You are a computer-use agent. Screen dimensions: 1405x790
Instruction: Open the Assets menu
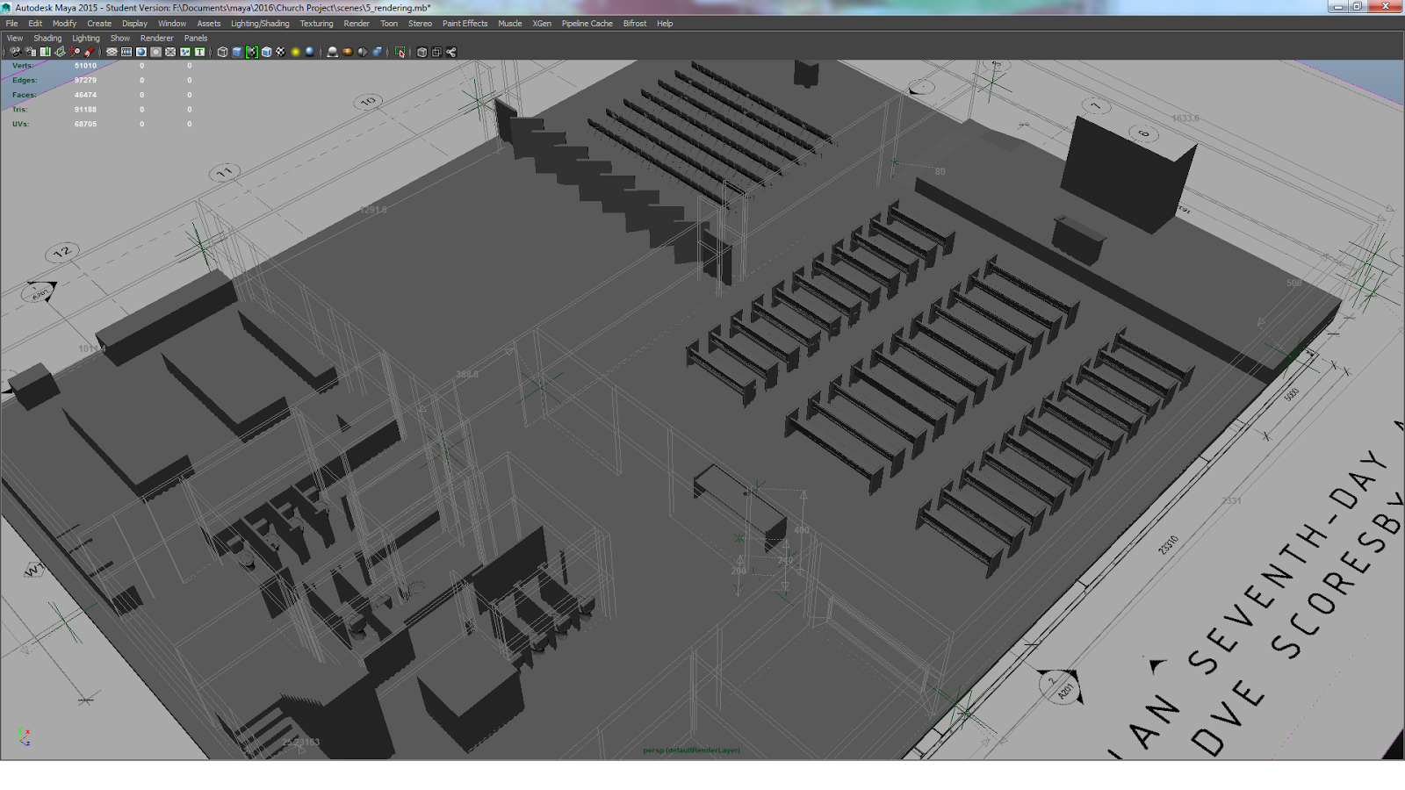click(209, 24)
